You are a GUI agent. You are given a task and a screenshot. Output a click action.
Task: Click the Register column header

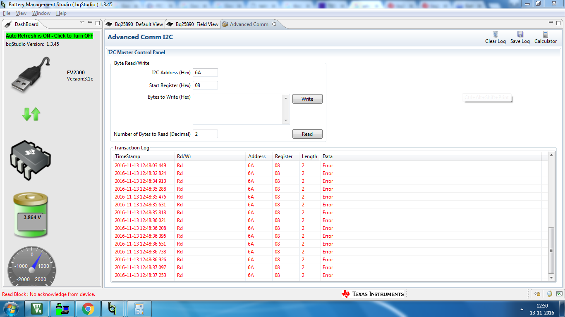286,156
